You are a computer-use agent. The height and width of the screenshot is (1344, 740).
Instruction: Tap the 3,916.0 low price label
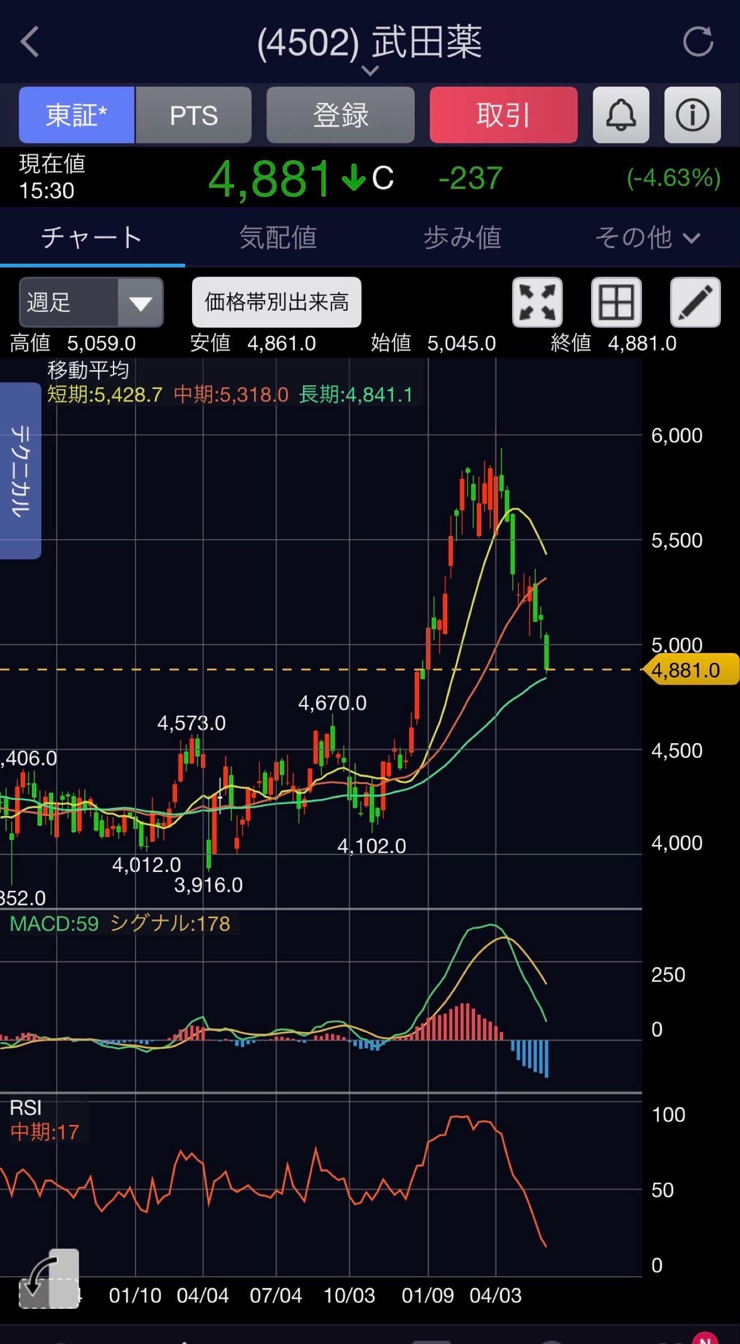coord(208,885)
